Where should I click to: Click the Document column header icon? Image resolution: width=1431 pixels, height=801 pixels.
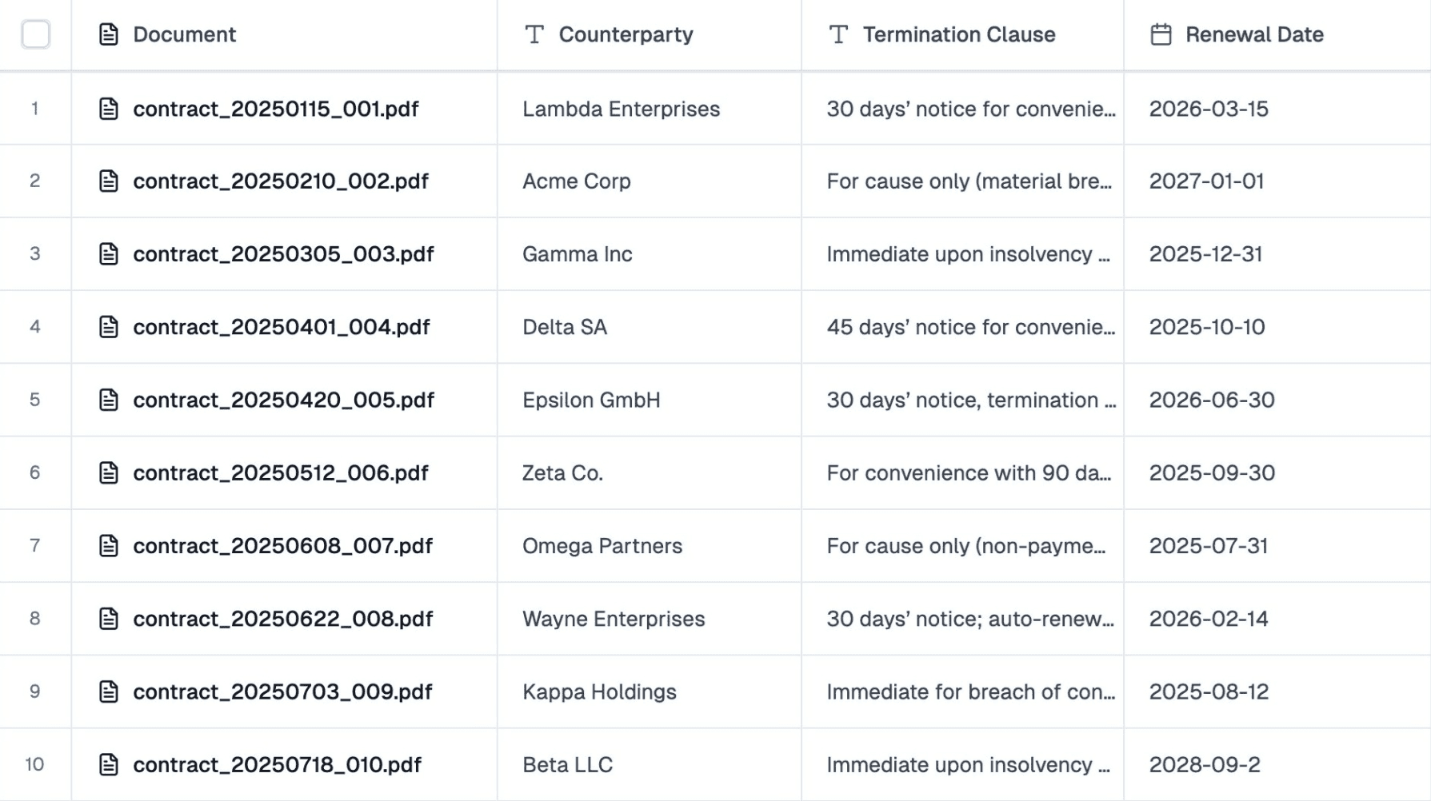click(109, 34)
